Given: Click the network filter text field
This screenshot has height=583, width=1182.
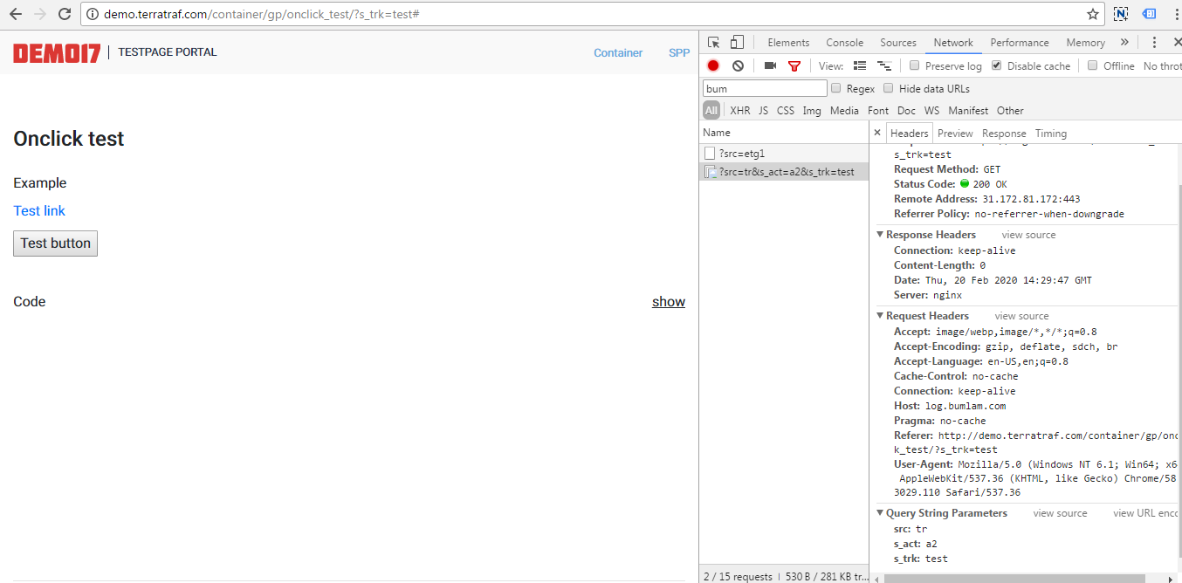Looking at the screenshot, I should coord(765,88).
